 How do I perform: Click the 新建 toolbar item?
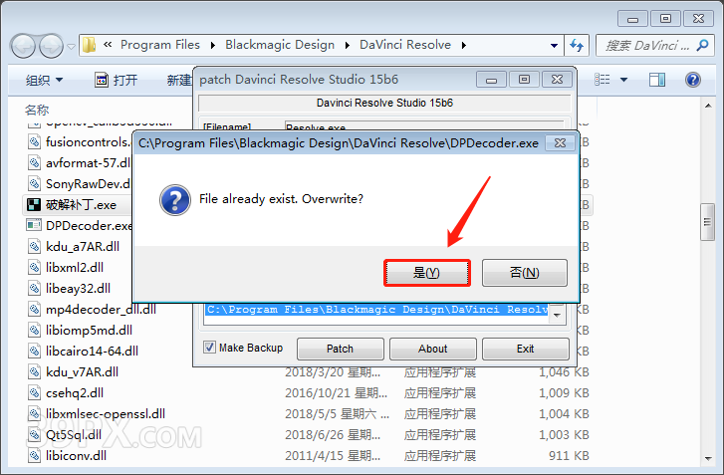179,80
